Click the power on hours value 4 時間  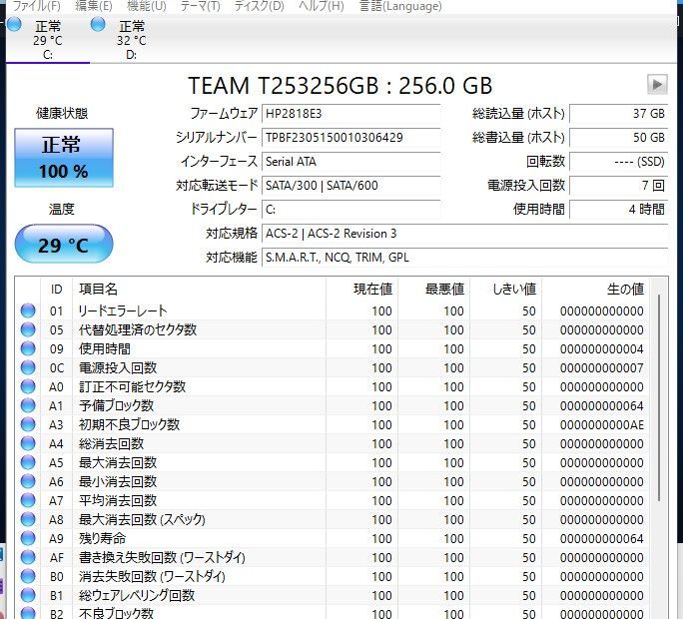618,210
